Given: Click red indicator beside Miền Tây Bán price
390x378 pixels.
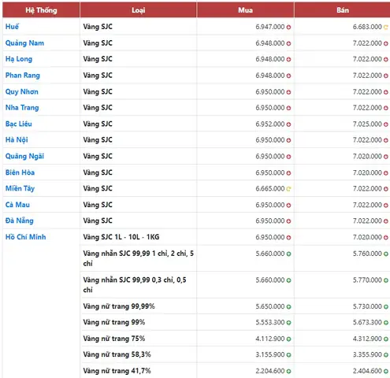Looking at the screenshot, I should tap(386, 189).
